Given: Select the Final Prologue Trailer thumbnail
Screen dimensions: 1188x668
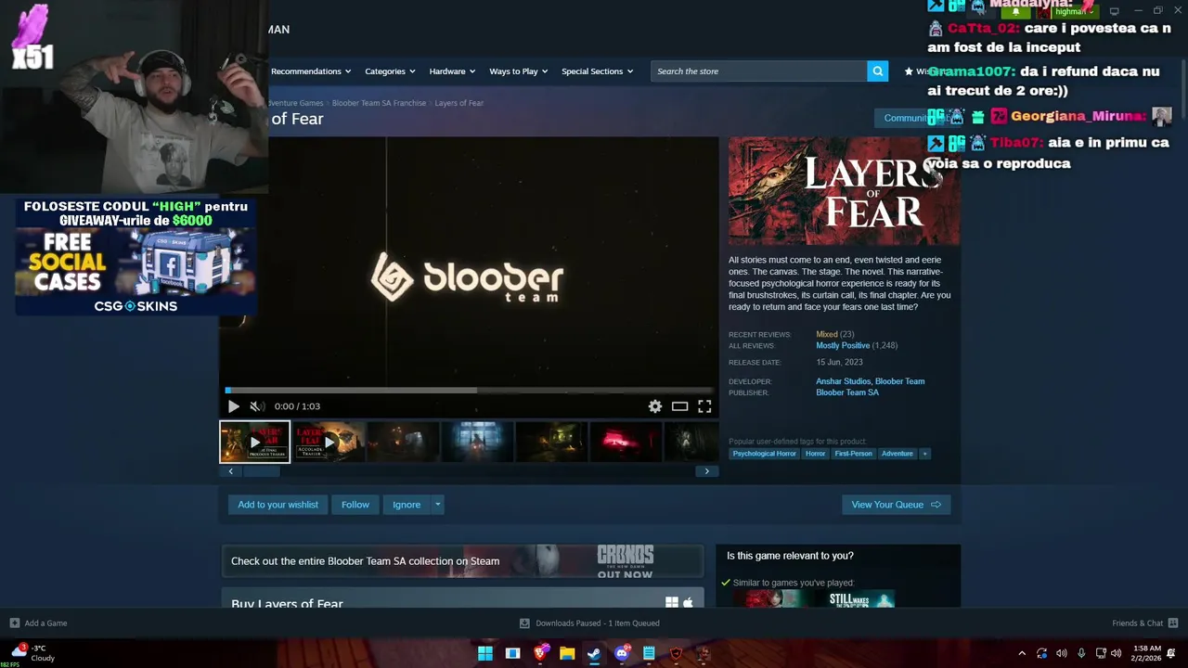Looking at the screenshot, I should [255, 442].
